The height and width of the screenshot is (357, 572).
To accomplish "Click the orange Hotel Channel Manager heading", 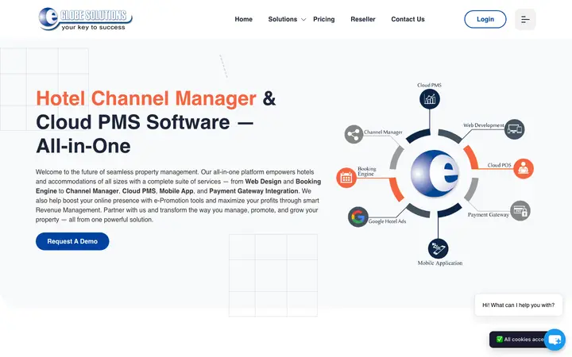I will click(146, 98).
